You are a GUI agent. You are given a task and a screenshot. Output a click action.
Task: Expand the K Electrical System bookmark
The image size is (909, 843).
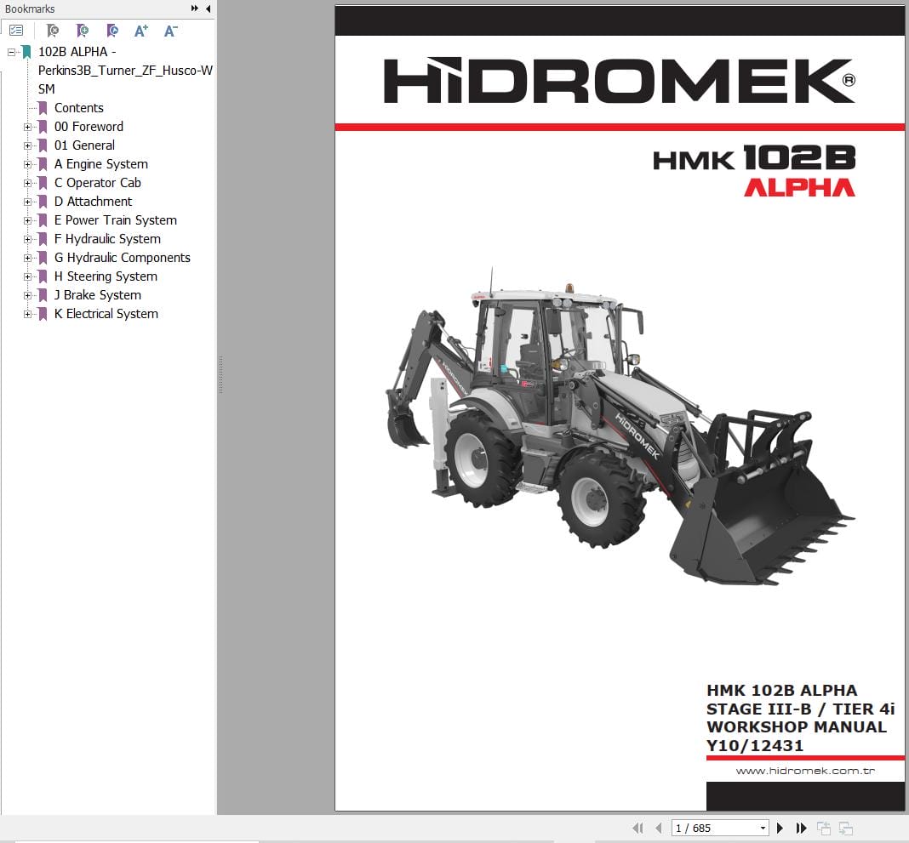click(28, 314)
